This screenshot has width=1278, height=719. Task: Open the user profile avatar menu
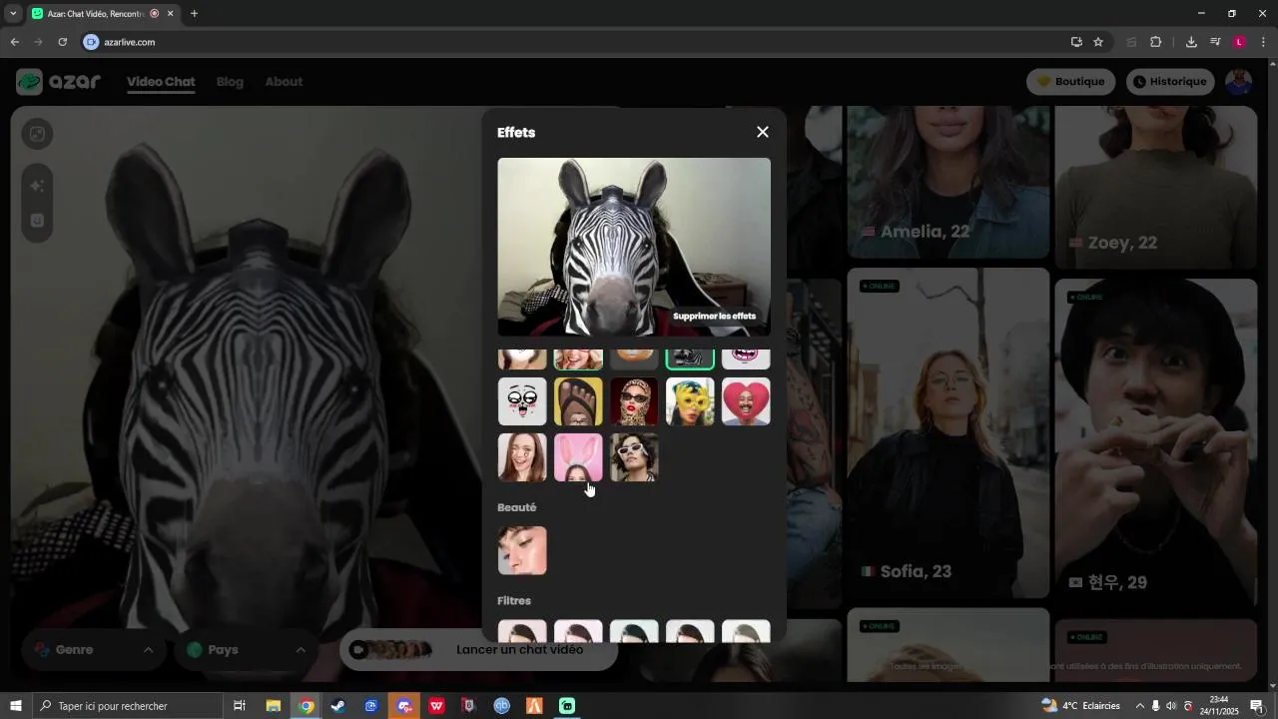coord(1239,82)
